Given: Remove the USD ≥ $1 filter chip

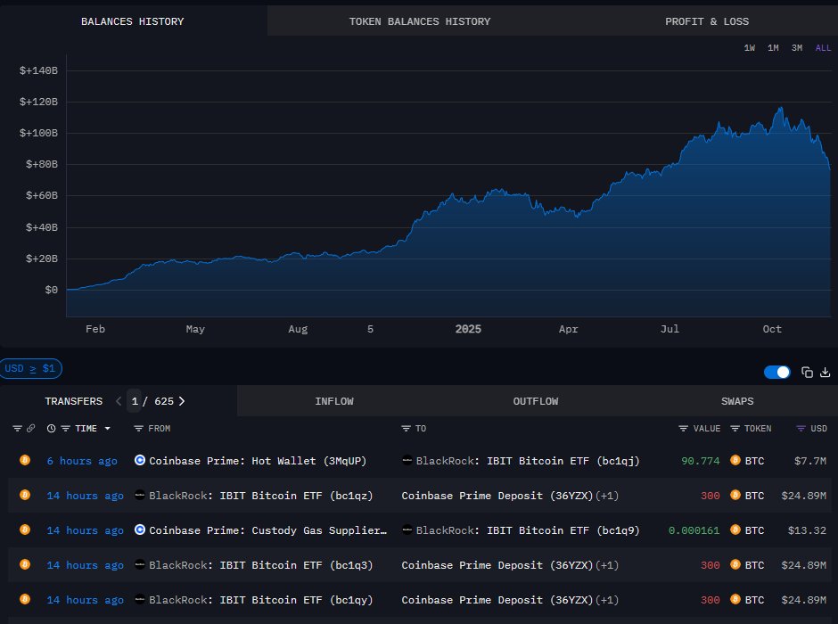Looking at the screenshot, I should (30, 368).
